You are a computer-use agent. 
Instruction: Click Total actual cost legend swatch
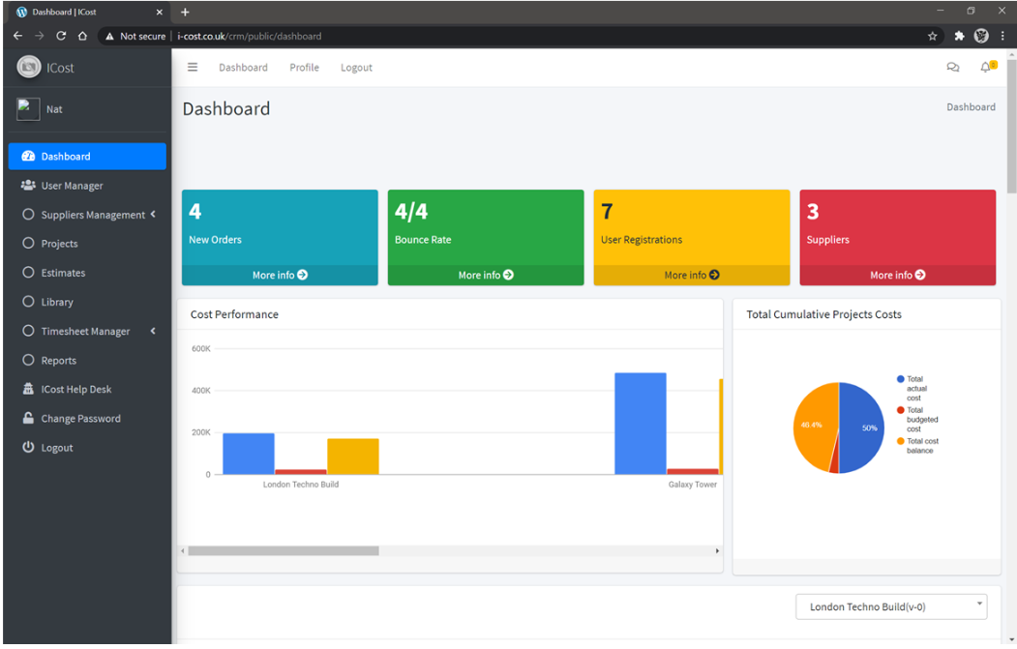coord(901,379)
